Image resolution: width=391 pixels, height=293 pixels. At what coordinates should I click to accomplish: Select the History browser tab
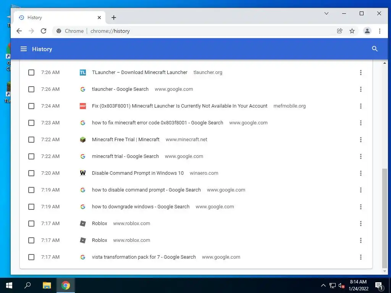click(x=59, y=18)
